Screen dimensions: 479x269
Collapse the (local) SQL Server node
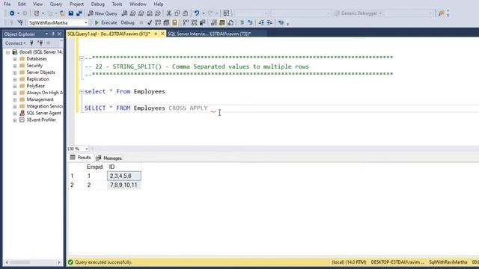pos(7,52)
